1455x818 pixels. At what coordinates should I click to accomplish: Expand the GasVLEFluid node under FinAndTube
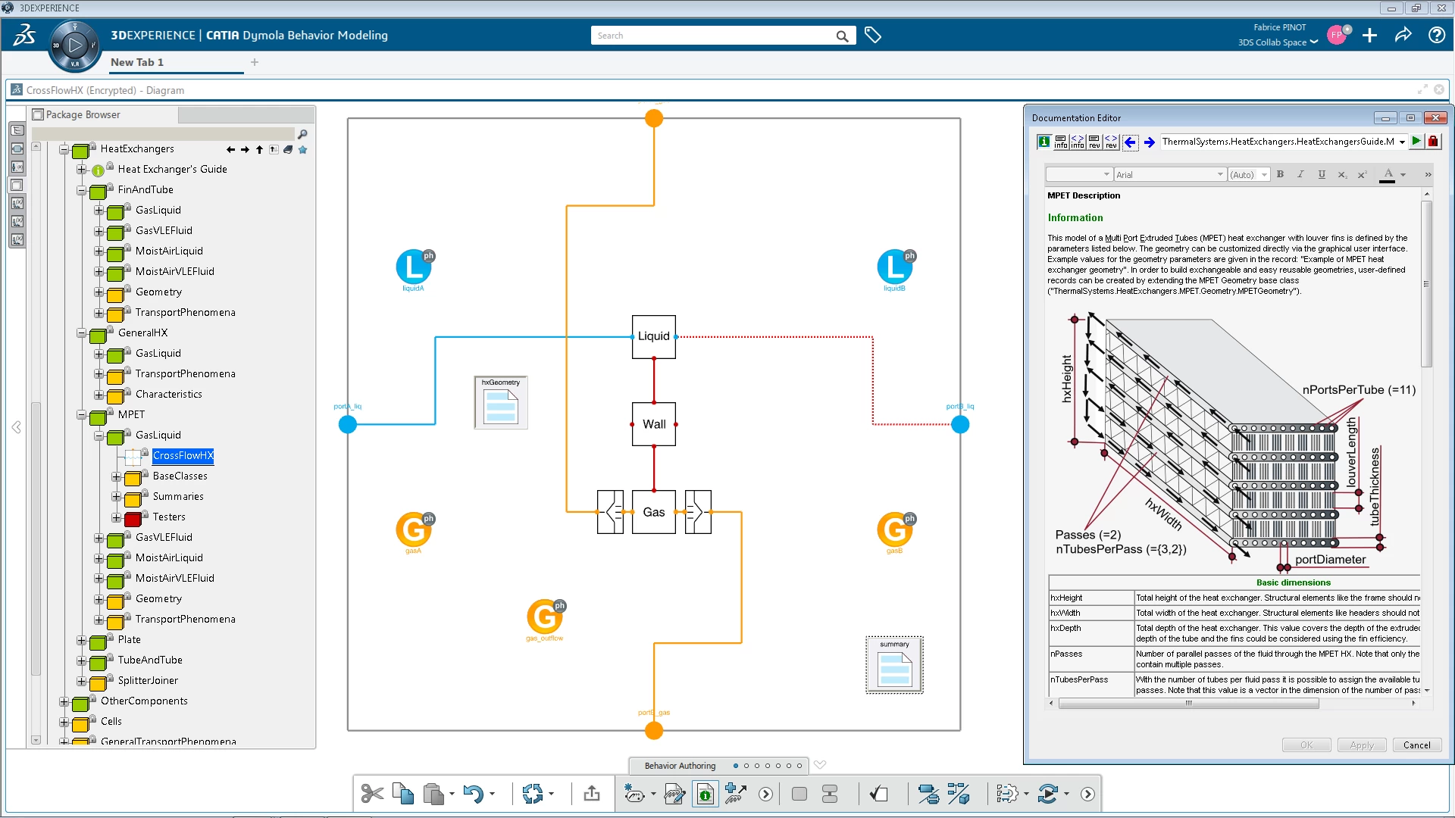click(x=99, y=232)
